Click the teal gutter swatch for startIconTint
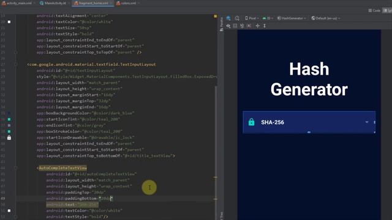 pos(9,120)
